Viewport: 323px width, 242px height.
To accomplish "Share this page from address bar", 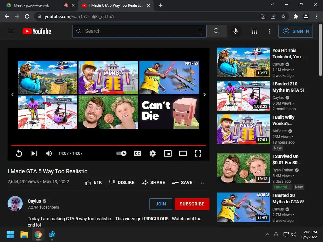I will pos(273,16).
